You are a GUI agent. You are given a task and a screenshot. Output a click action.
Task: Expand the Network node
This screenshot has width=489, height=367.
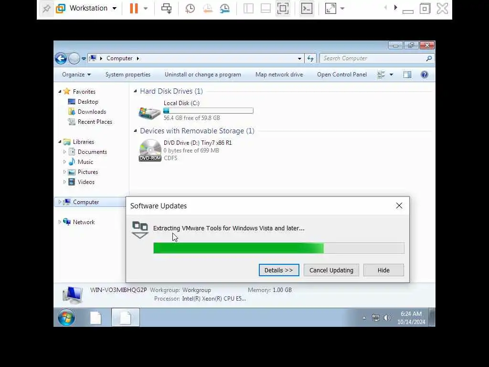pos(60,222)
